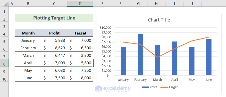Click the February cell in table

click(x=28, y=48)
